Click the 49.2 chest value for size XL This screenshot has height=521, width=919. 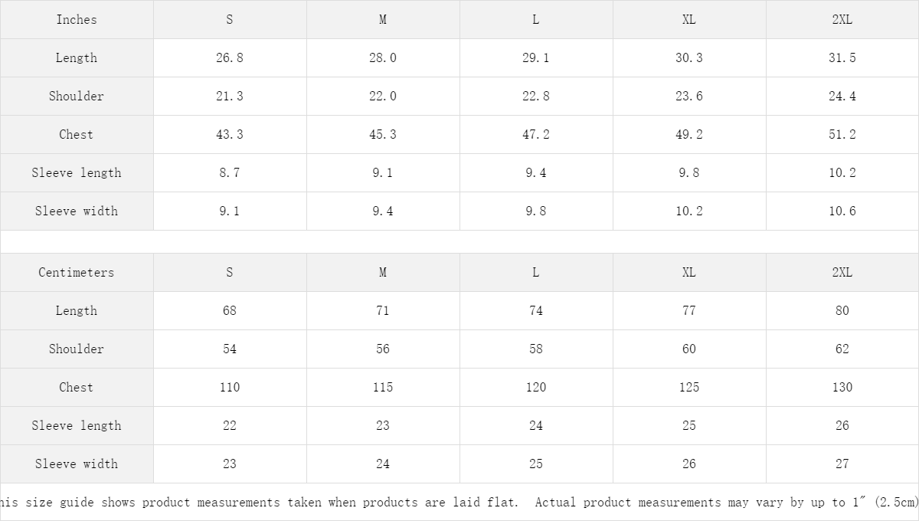point(689,135)
